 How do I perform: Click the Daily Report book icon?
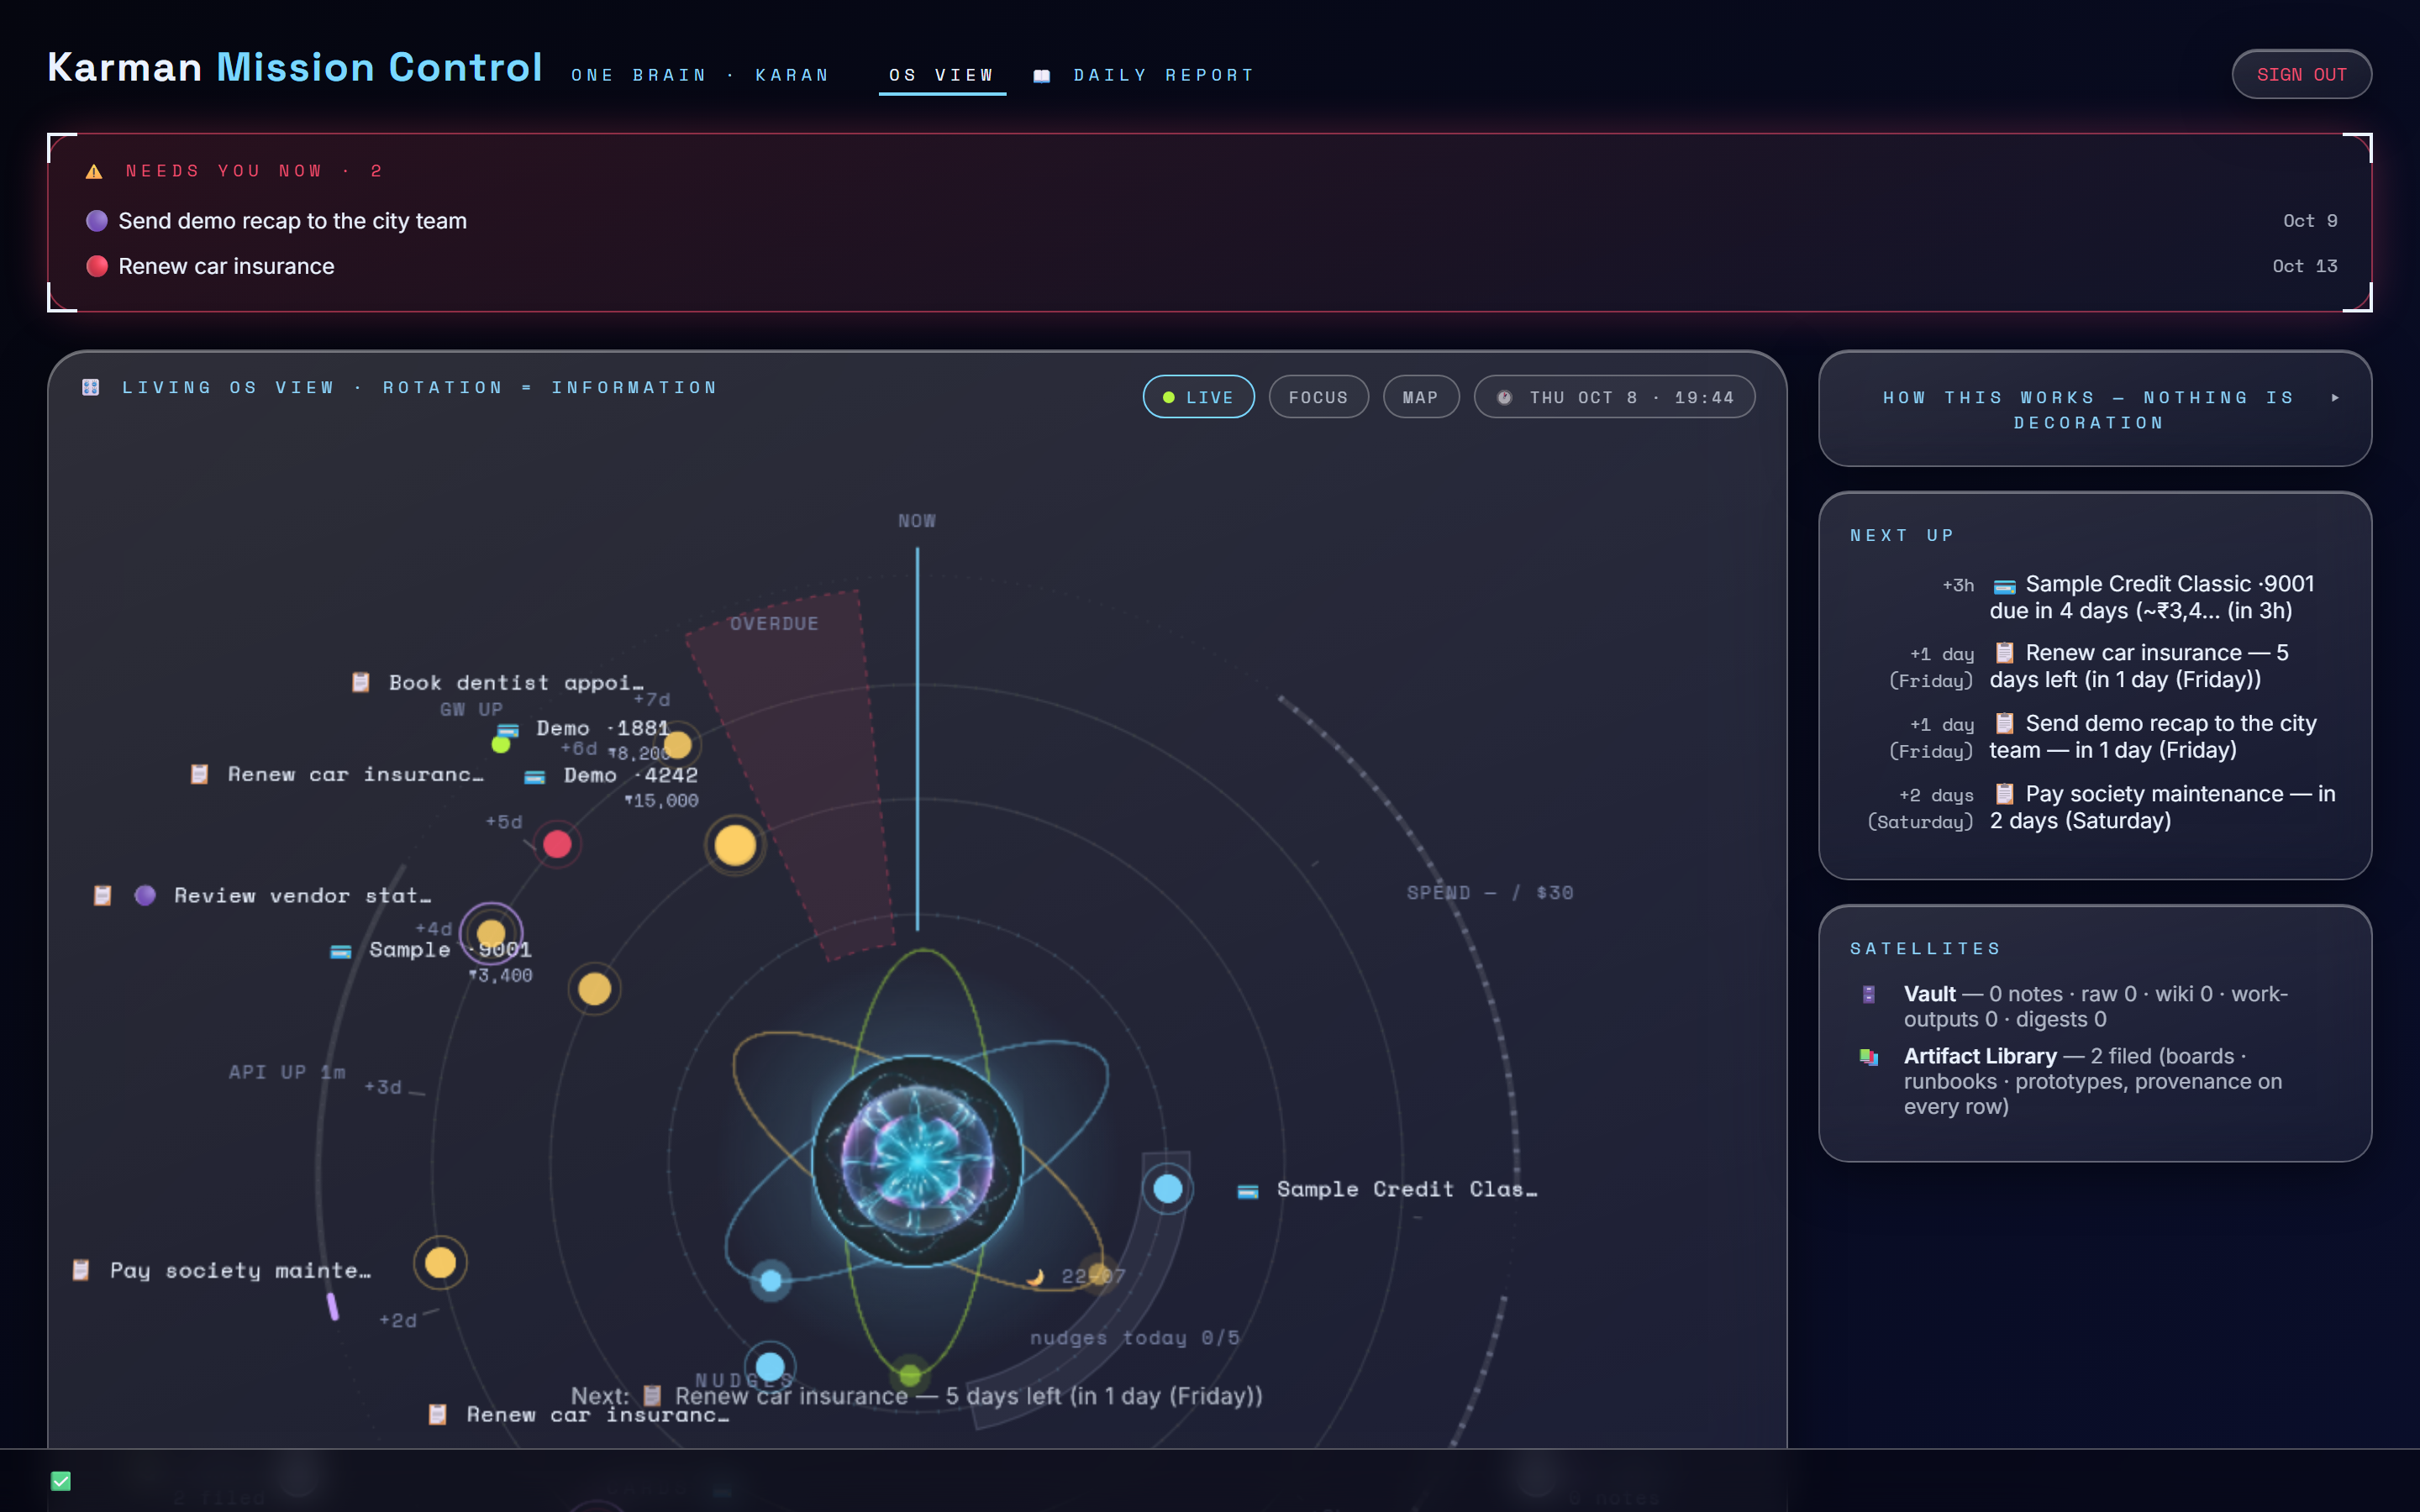tap(1042, 76)
